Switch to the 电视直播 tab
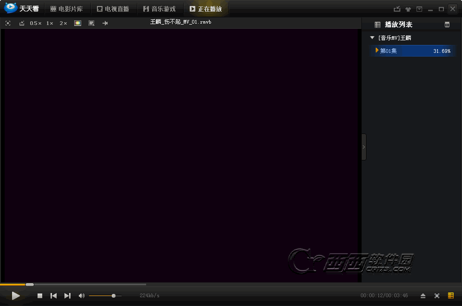The image size is (462, 306). tap(113, 9)
